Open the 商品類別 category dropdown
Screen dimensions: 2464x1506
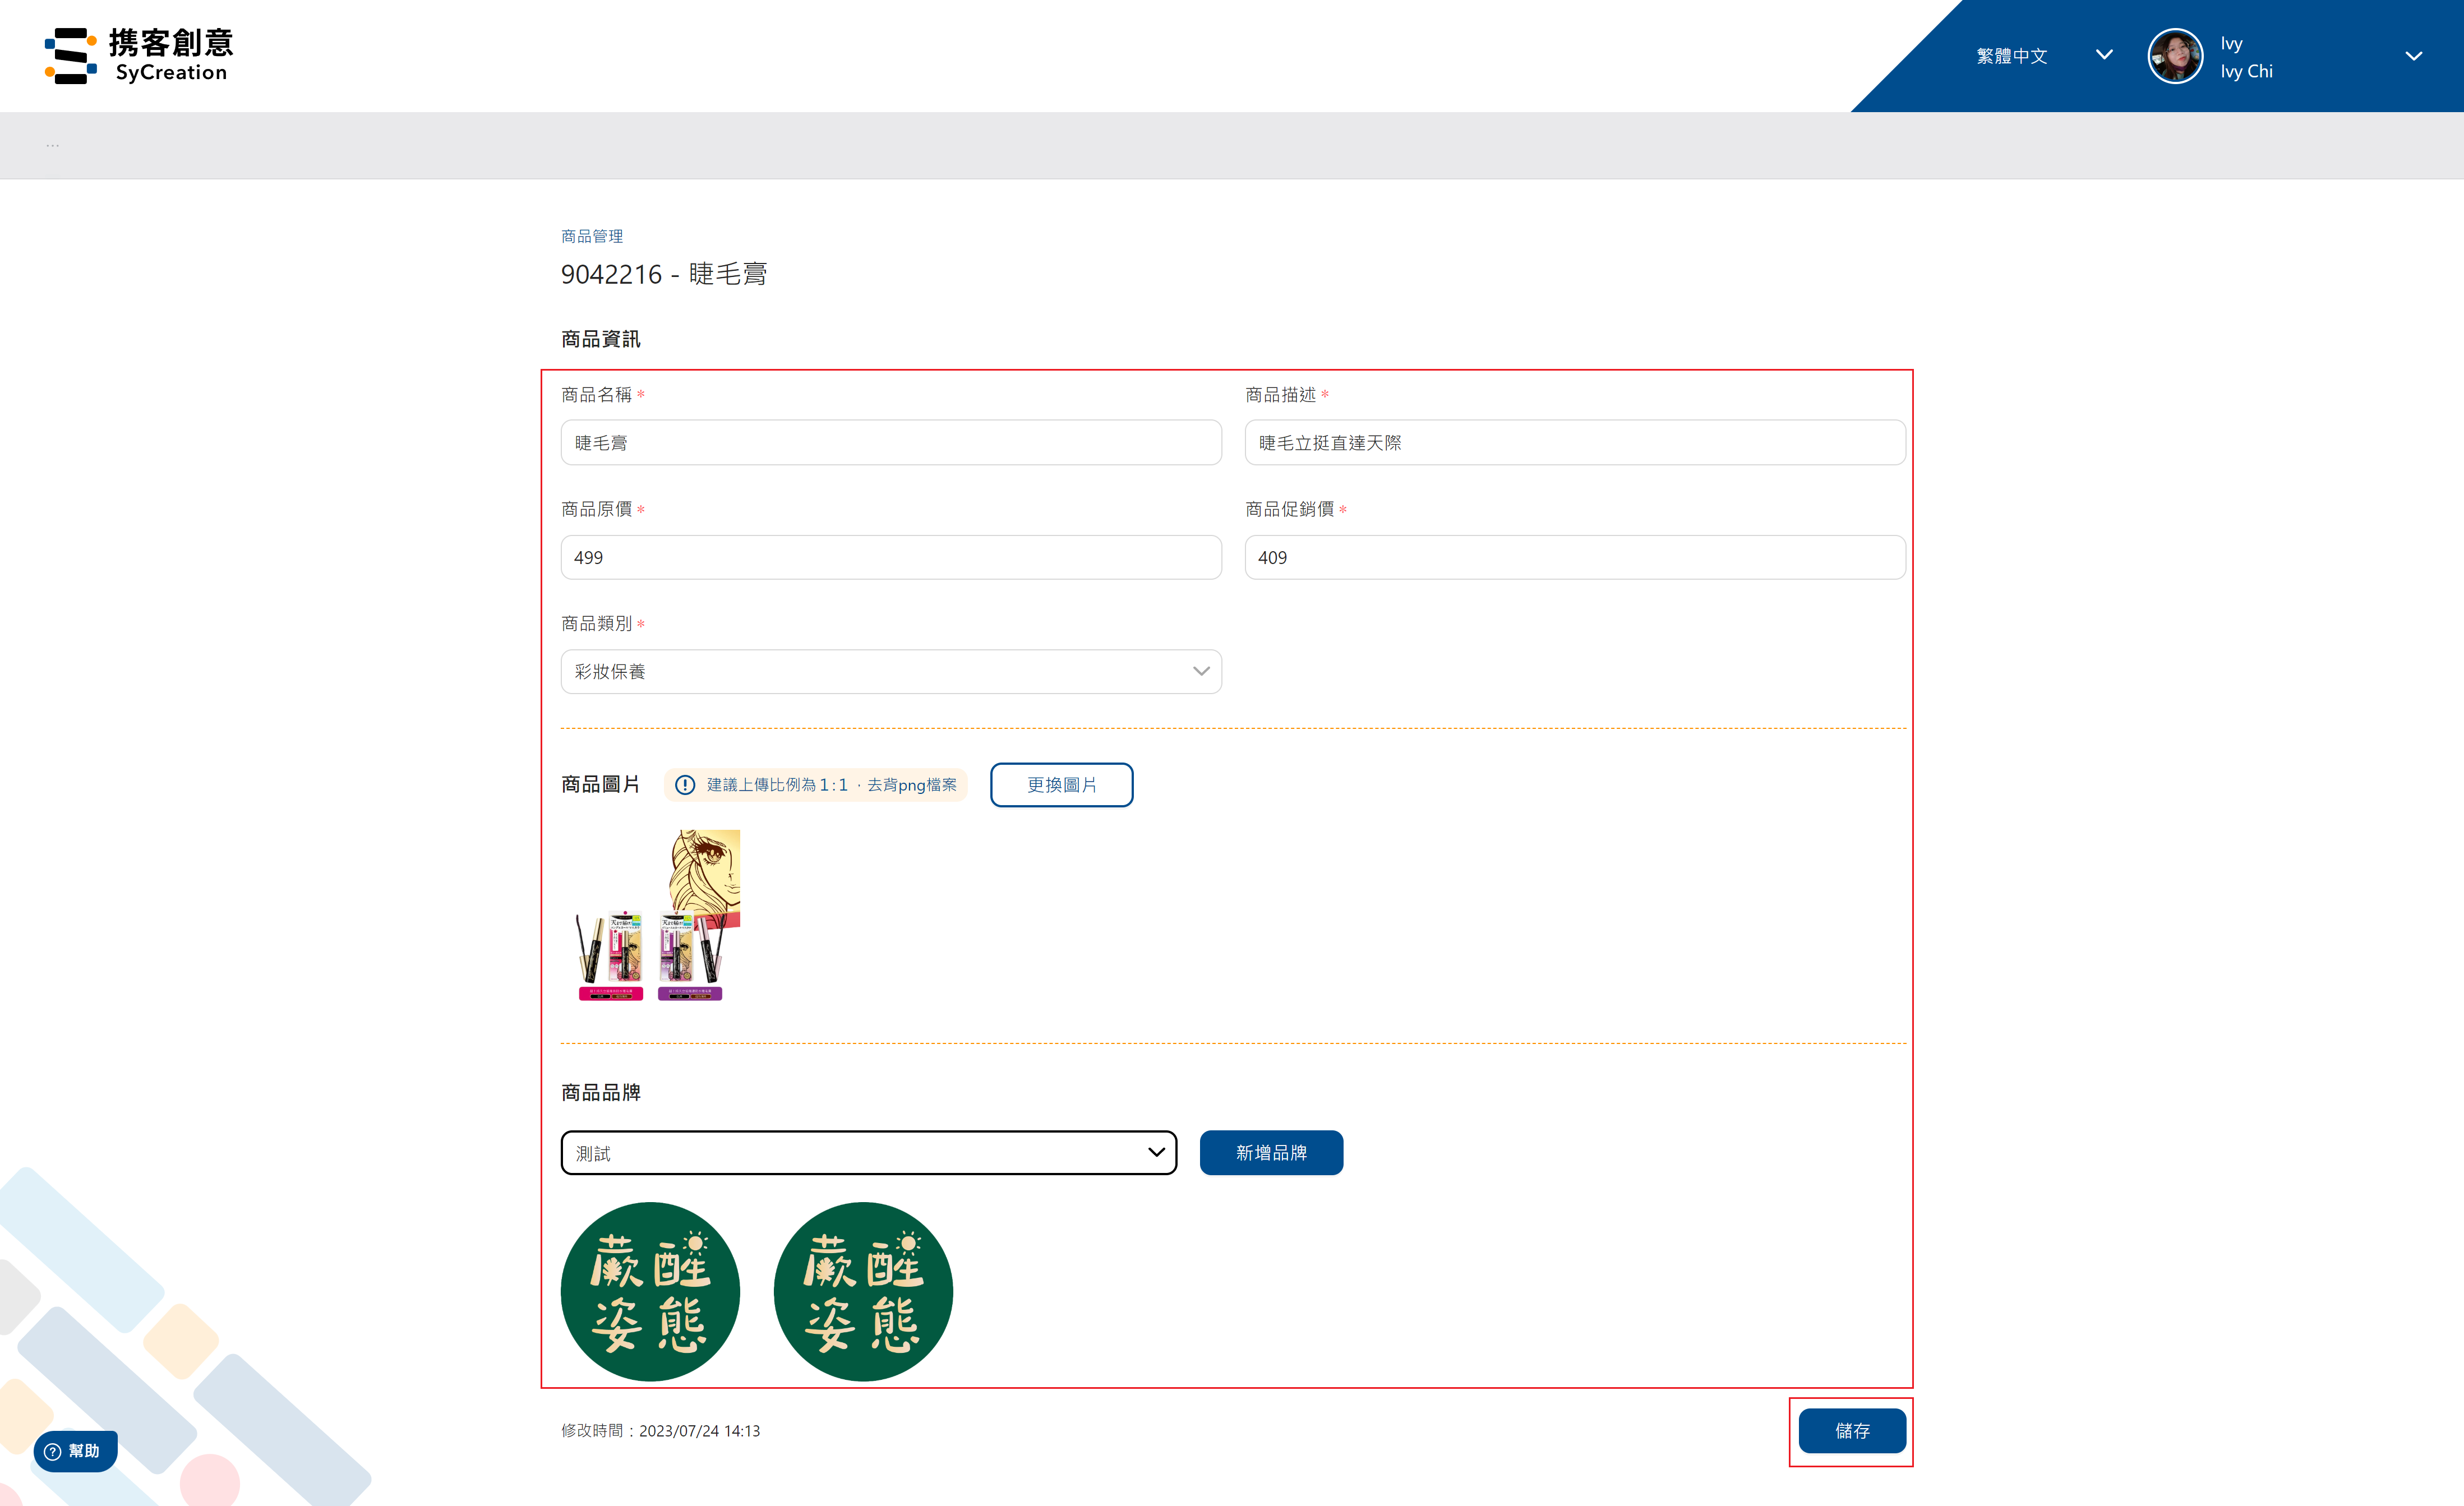pos(890,672)
